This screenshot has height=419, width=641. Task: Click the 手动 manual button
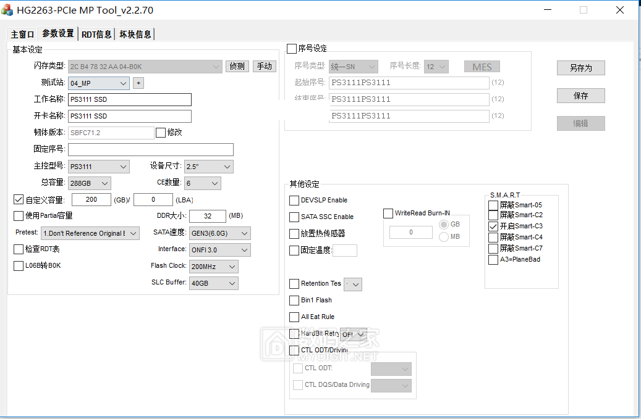point(264,66)
